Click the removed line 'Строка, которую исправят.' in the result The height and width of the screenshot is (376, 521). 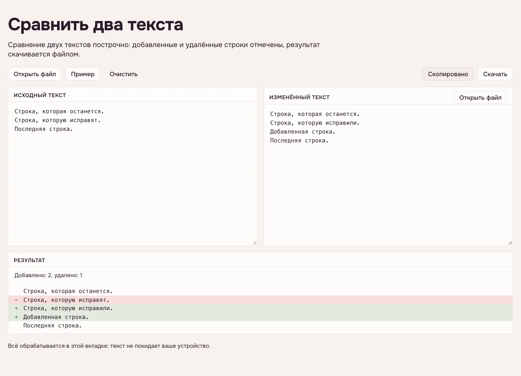coord(260,300)
